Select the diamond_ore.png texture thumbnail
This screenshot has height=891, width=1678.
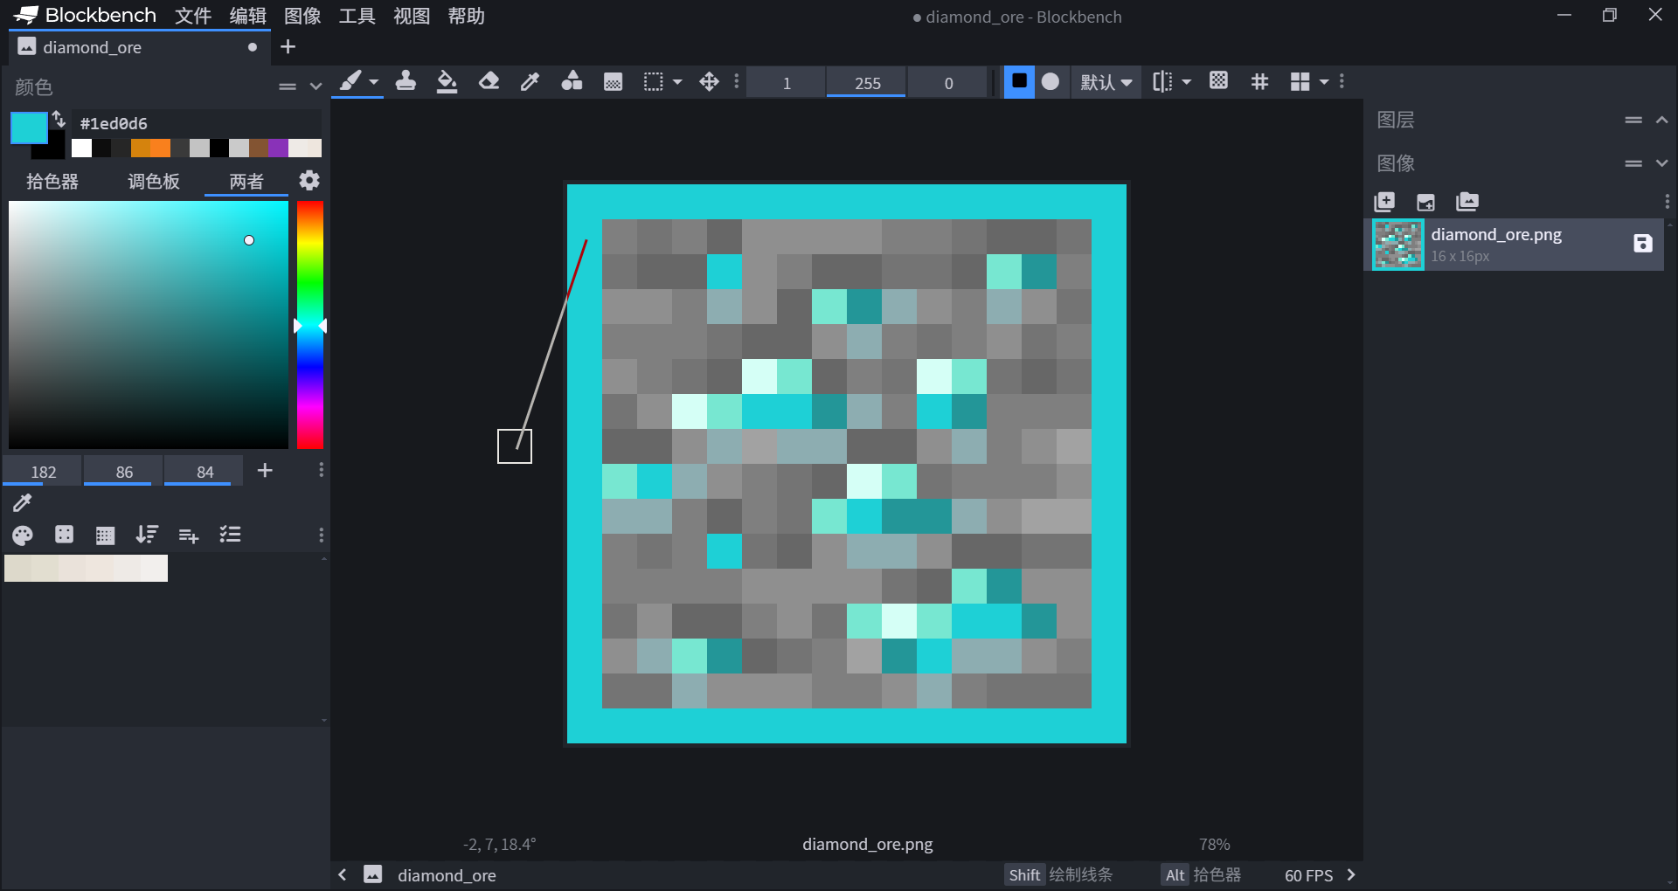[1397, 245]
